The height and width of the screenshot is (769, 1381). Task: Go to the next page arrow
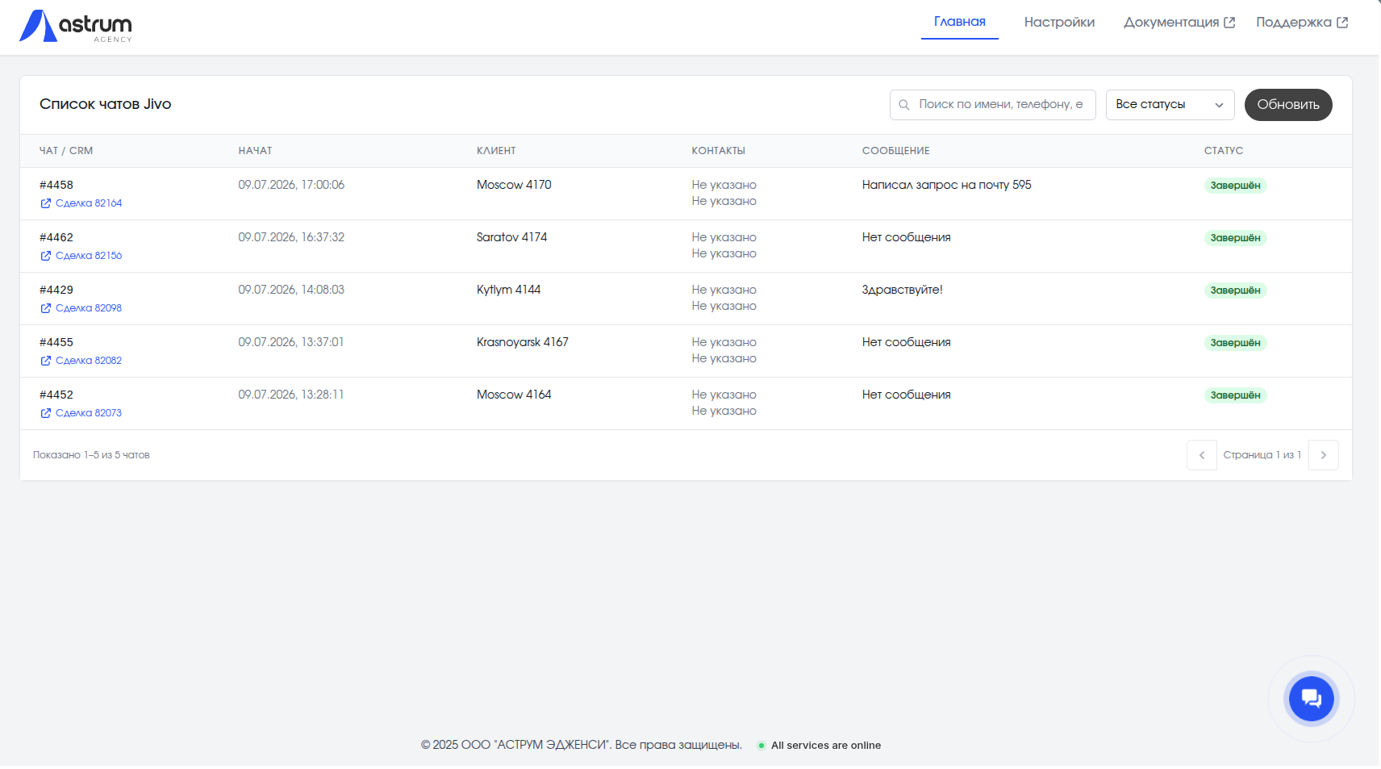[1323, 455]
